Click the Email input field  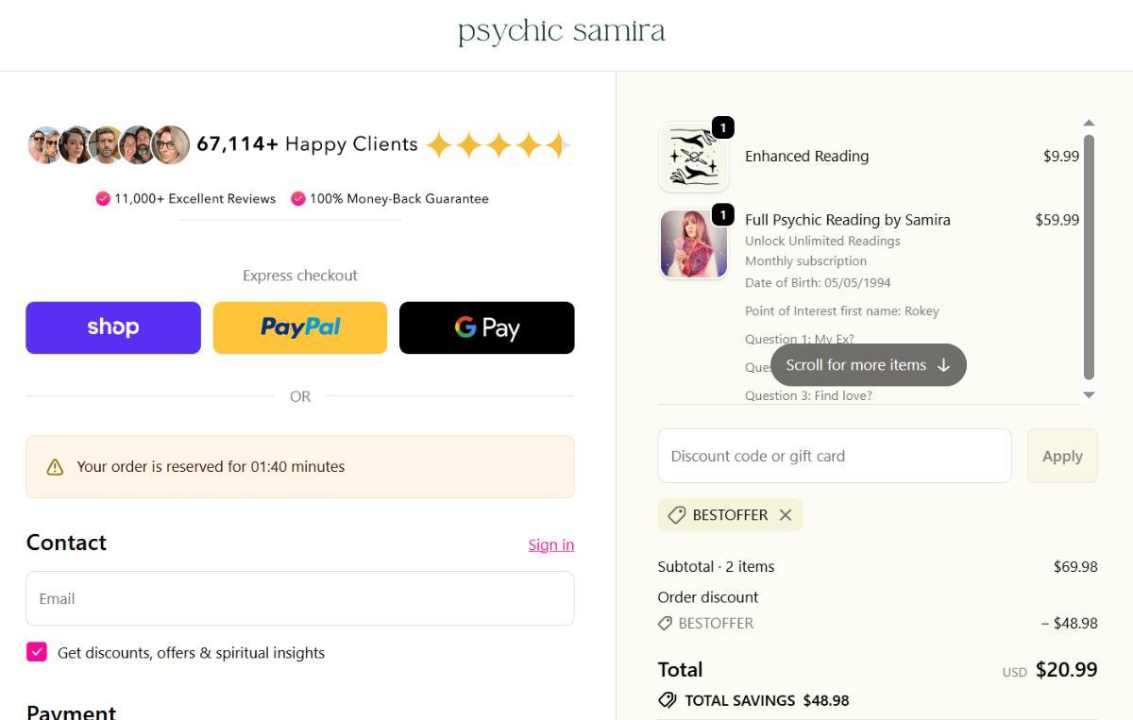[300, 598]
